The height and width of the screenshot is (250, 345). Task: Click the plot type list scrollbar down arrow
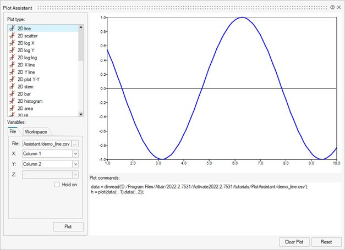[81, 114]
